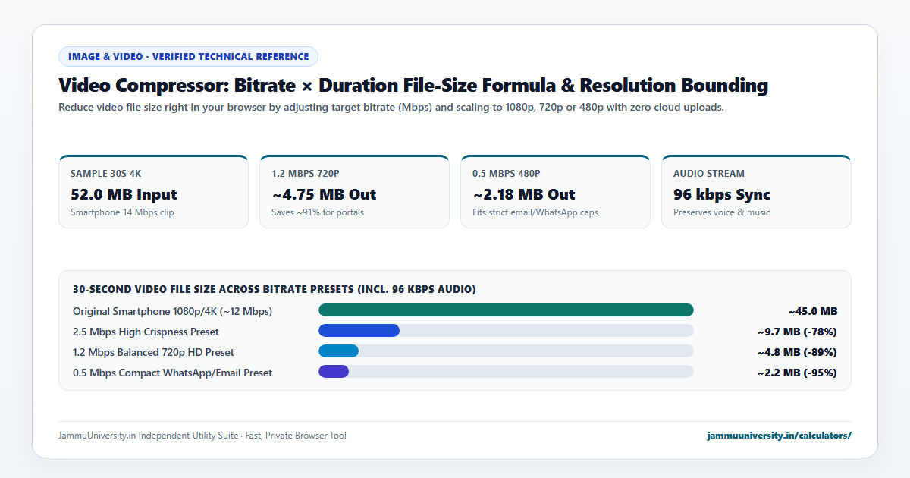The image size is (910, 478).
Task: Click the '~2.2 MB (-95%)' value
Action: pos(797,373)
